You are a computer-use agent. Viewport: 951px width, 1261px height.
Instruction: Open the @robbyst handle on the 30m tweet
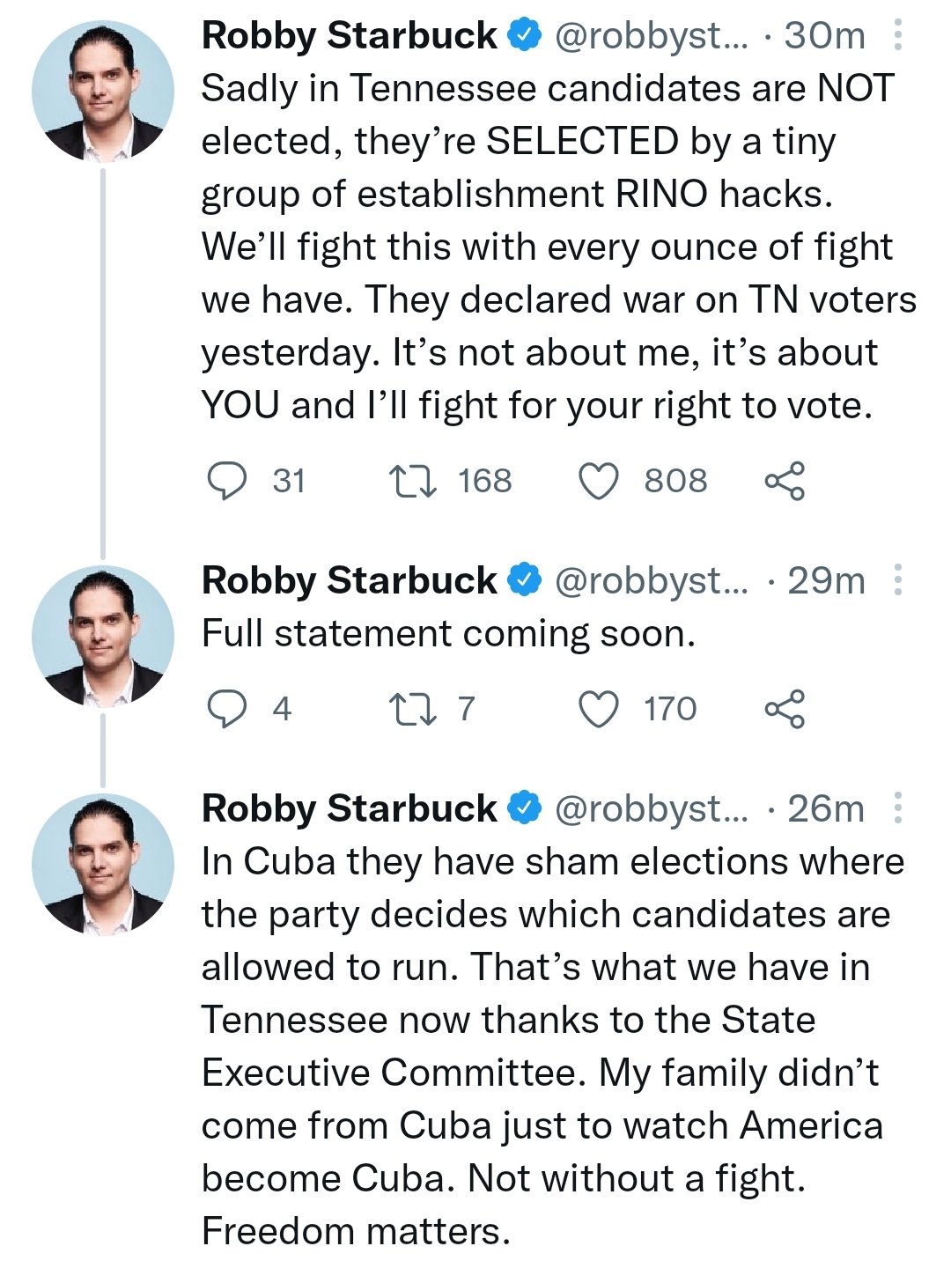(650, 35)
